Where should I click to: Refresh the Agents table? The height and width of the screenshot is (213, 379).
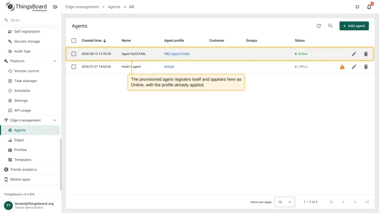(x=318, y=26)
